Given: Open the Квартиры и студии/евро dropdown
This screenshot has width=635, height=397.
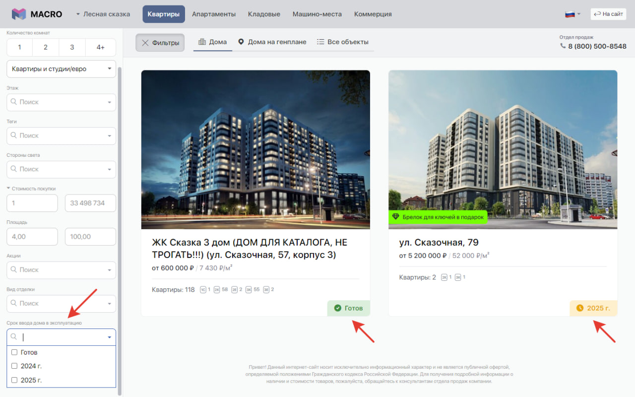Looking at the screenshot, I should [x=61, y=69].
